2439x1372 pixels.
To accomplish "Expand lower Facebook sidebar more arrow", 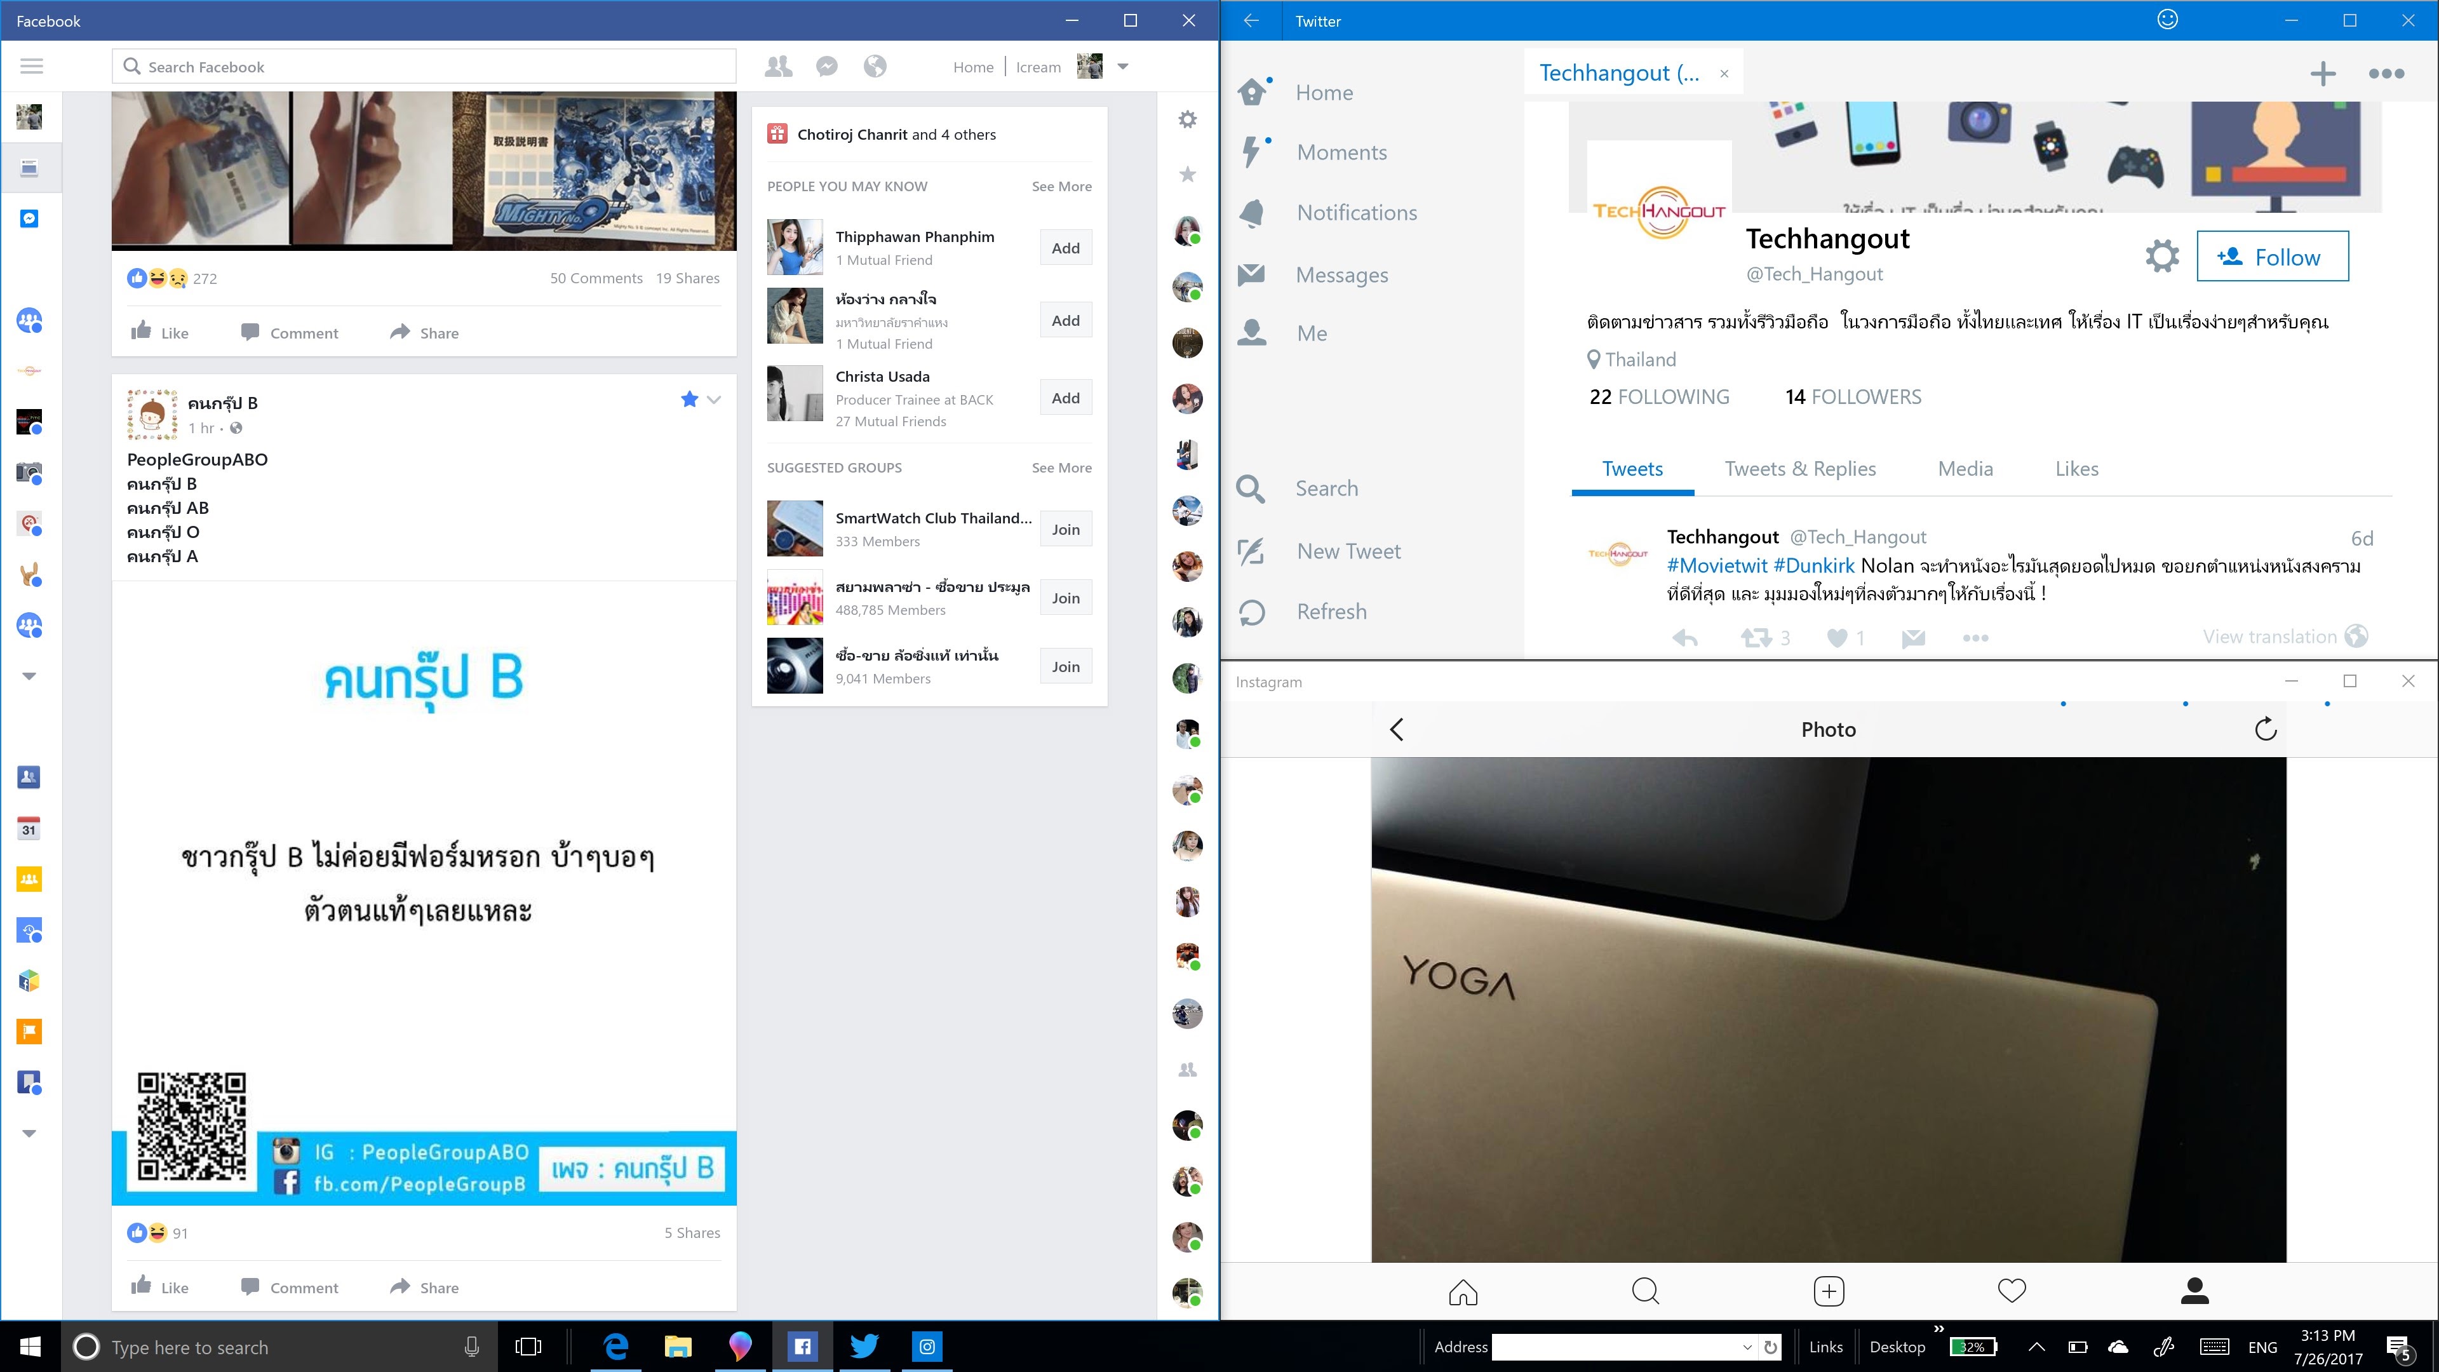I will (x=29, y=1133).
